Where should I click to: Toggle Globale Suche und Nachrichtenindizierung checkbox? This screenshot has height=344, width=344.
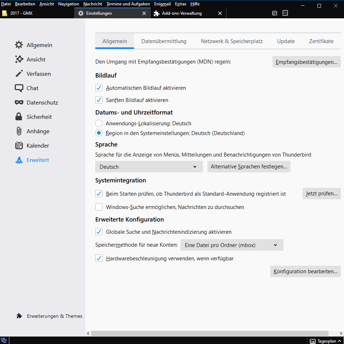(99, 232)
